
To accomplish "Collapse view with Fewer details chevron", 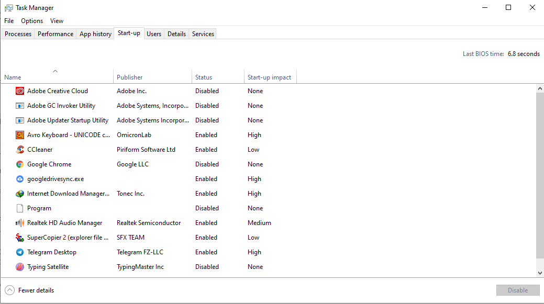I will click(10, 290).
